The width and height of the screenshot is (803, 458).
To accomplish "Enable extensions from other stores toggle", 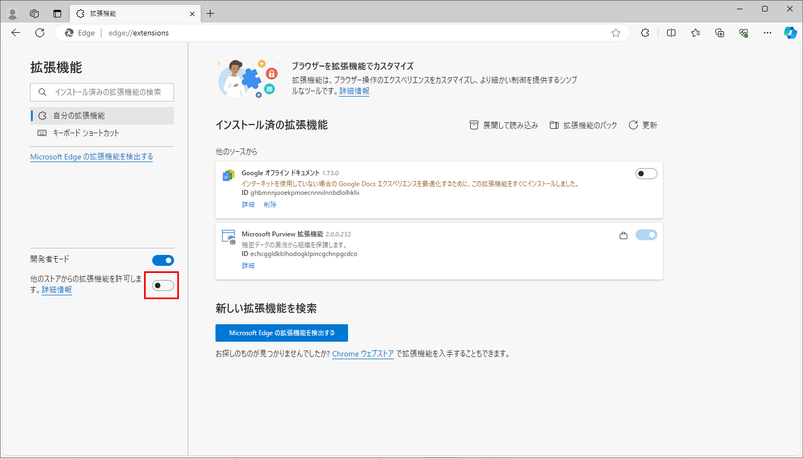I will (163, 285).
